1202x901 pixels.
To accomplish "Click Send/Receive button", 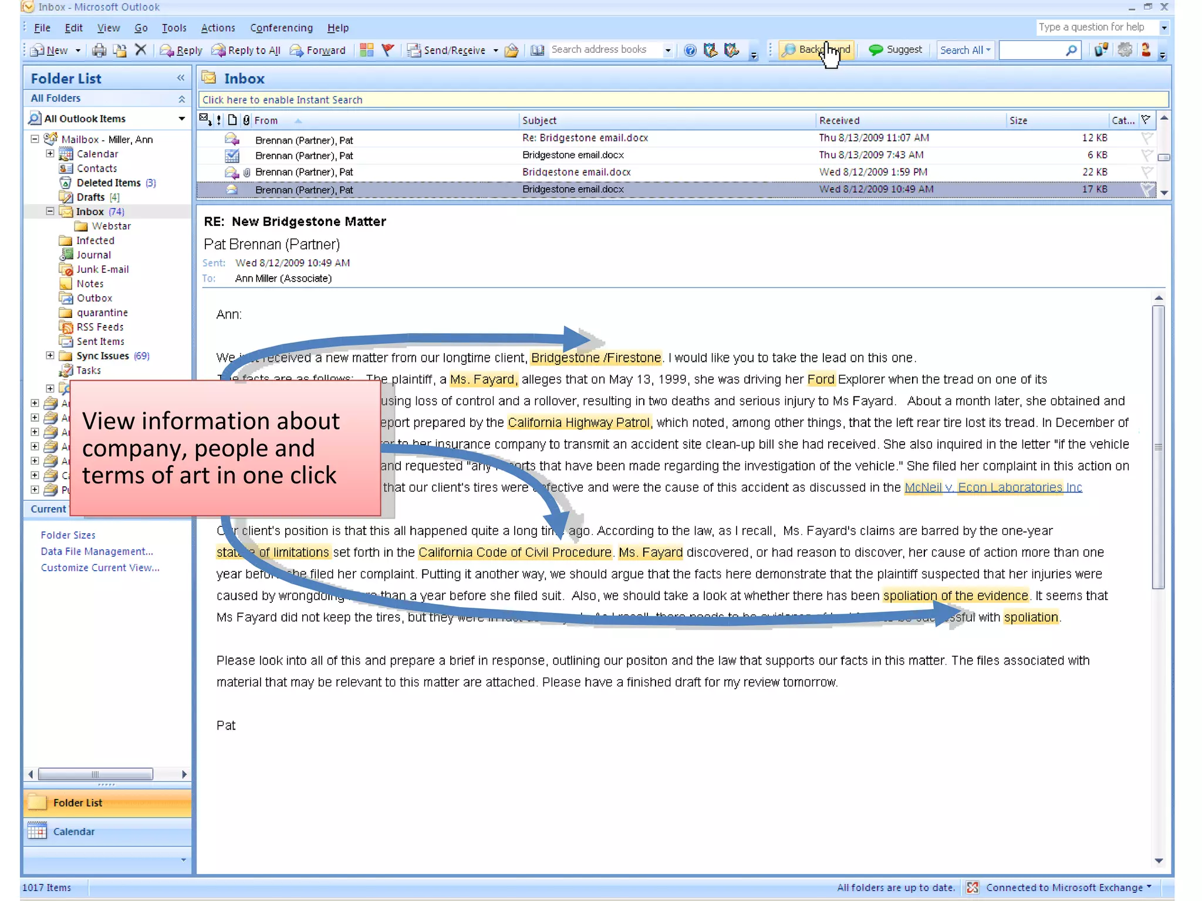I will (x=447, y=50).
